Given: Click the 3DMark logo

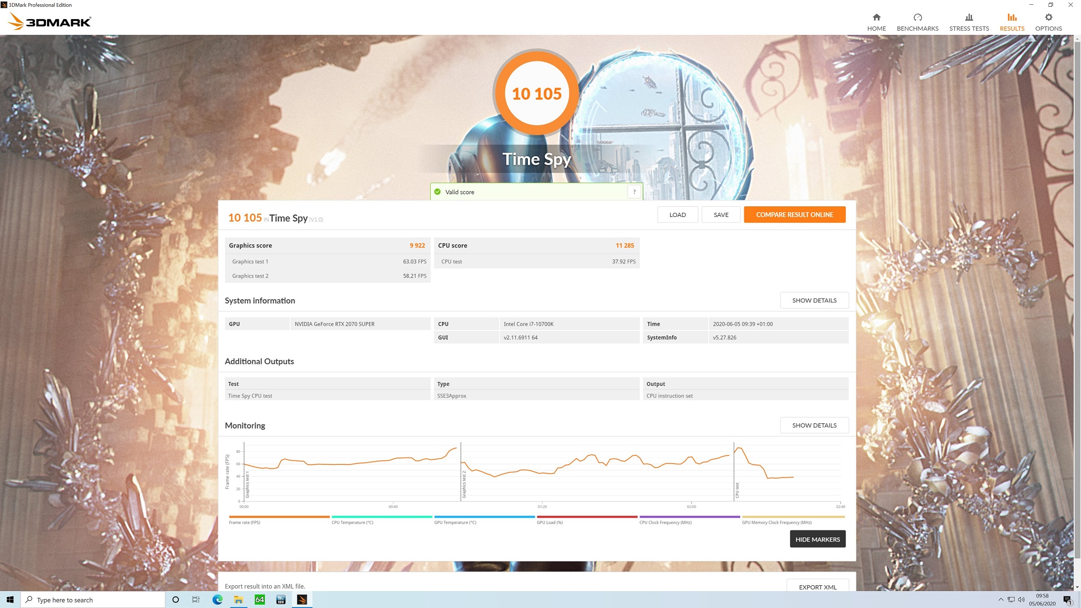Looking at the screenshot, I should pyautogui.click(x=50, y=21).
